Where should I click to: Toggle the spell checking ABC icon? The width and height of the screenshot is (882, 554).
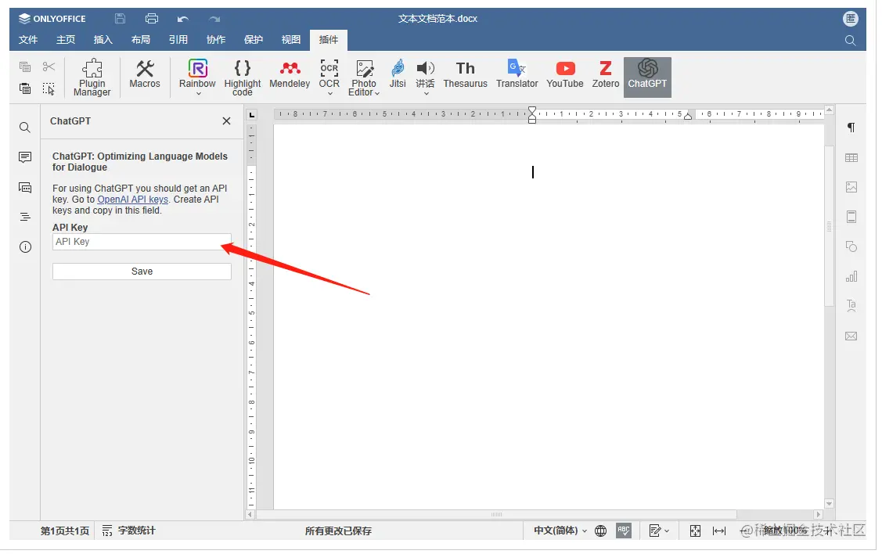pos(624,531)
